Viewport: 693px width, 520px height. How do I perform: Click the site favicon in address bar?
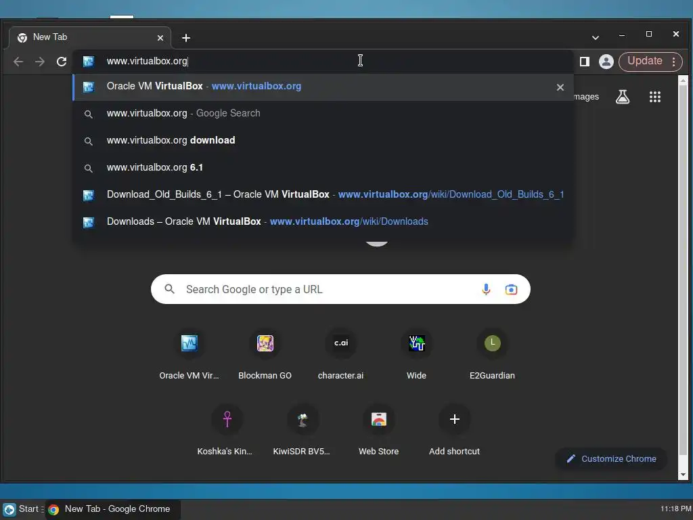[89, 62]
